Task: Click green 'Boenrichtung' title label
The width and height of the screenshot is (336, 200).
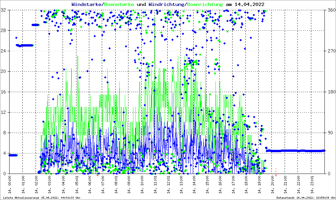Action: click(x=205, y=4)
